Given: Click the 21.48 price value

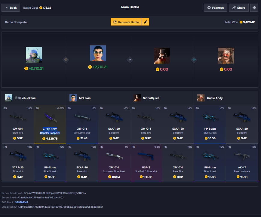Looking at the screenshot, I should (84, 138).
